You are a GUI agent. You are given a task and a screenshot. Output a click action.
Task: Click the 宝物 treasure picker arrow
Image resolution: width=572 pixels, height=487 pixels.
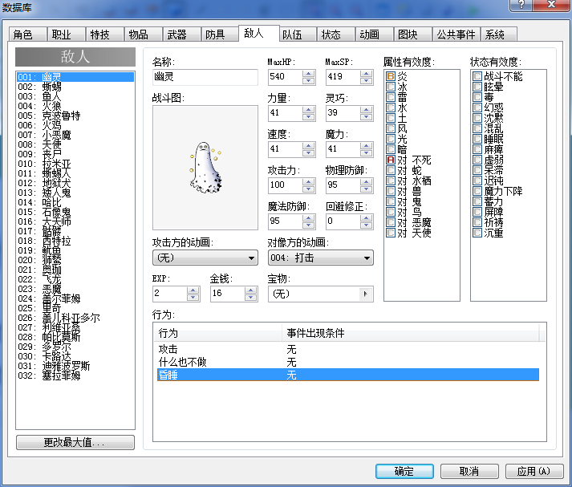[366, 294]
